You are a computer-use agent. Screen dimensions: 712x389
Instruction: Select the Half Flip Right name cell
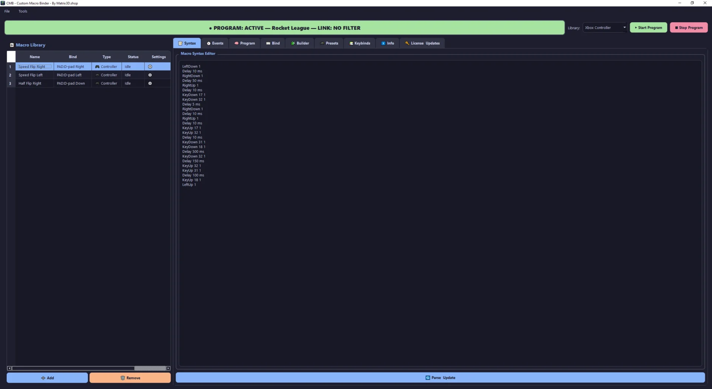pyautogui.click(x=35, y=83)
